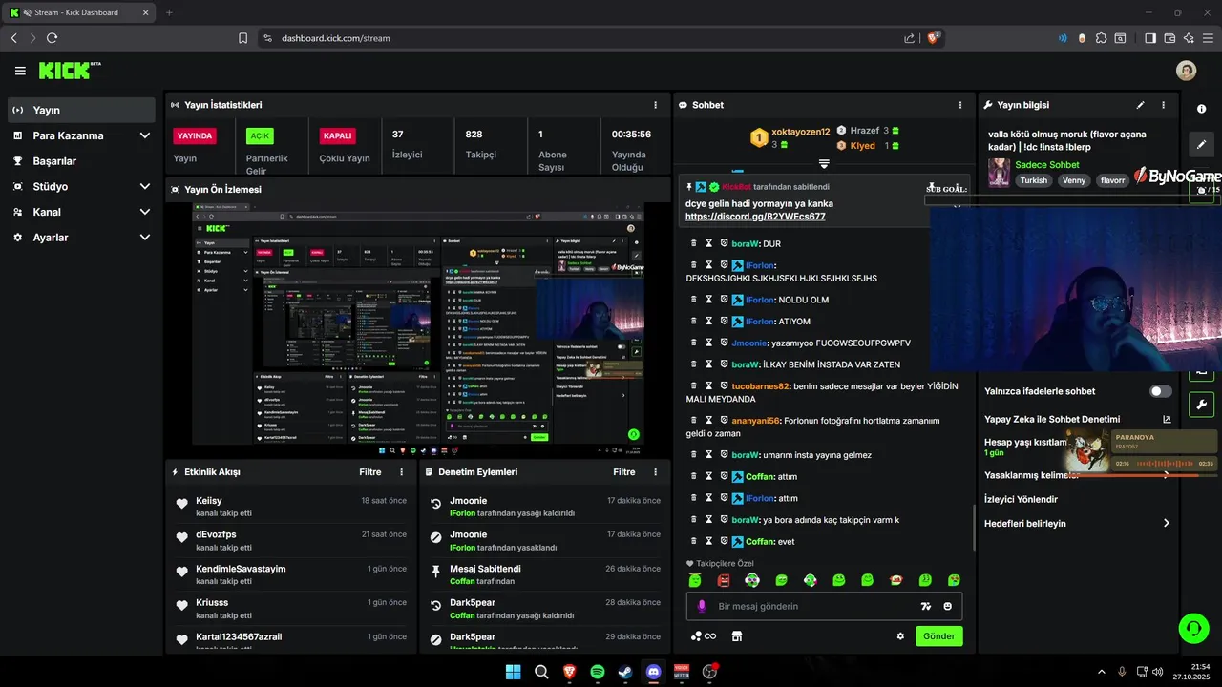1222x687 pixels.
Task: Open Sohbet panel three-dot options
Action: [960, 105]
